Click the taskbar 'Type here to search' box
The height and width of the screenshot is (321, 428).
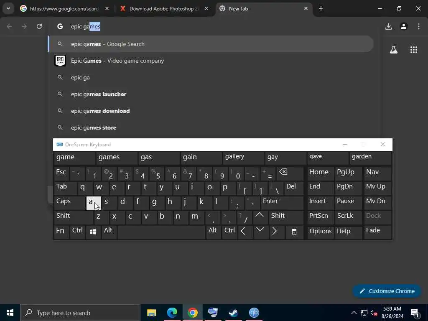[x=80, y=313]
